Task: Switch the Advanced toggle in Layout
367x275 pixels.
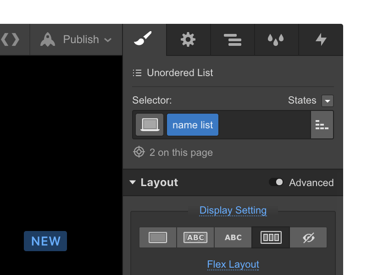Action: (x=277, y=182)
